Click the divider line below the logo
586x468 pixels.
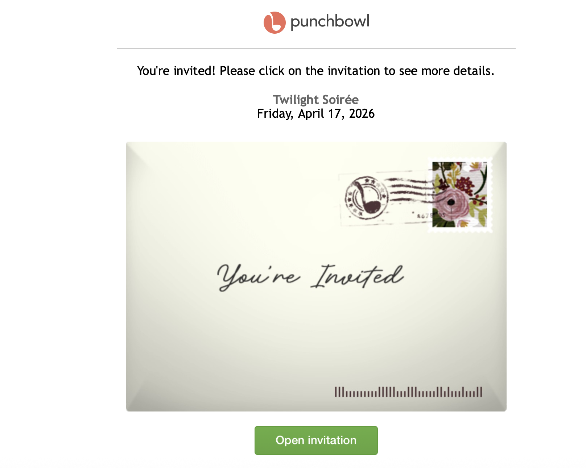(316, 49)
